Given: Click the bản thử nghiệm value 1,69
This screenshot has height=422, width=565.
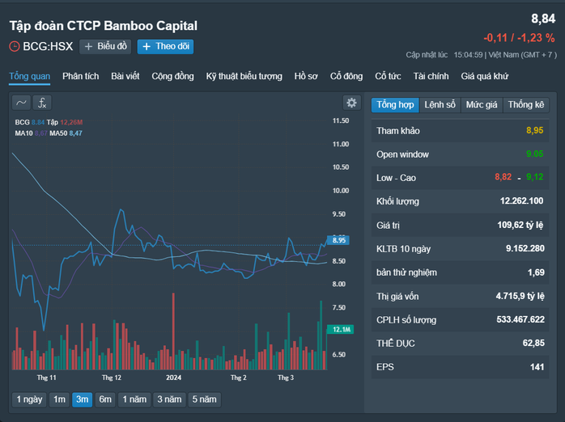Looking at the screenshot, I should pyautogui.click(x=536, y=272).
